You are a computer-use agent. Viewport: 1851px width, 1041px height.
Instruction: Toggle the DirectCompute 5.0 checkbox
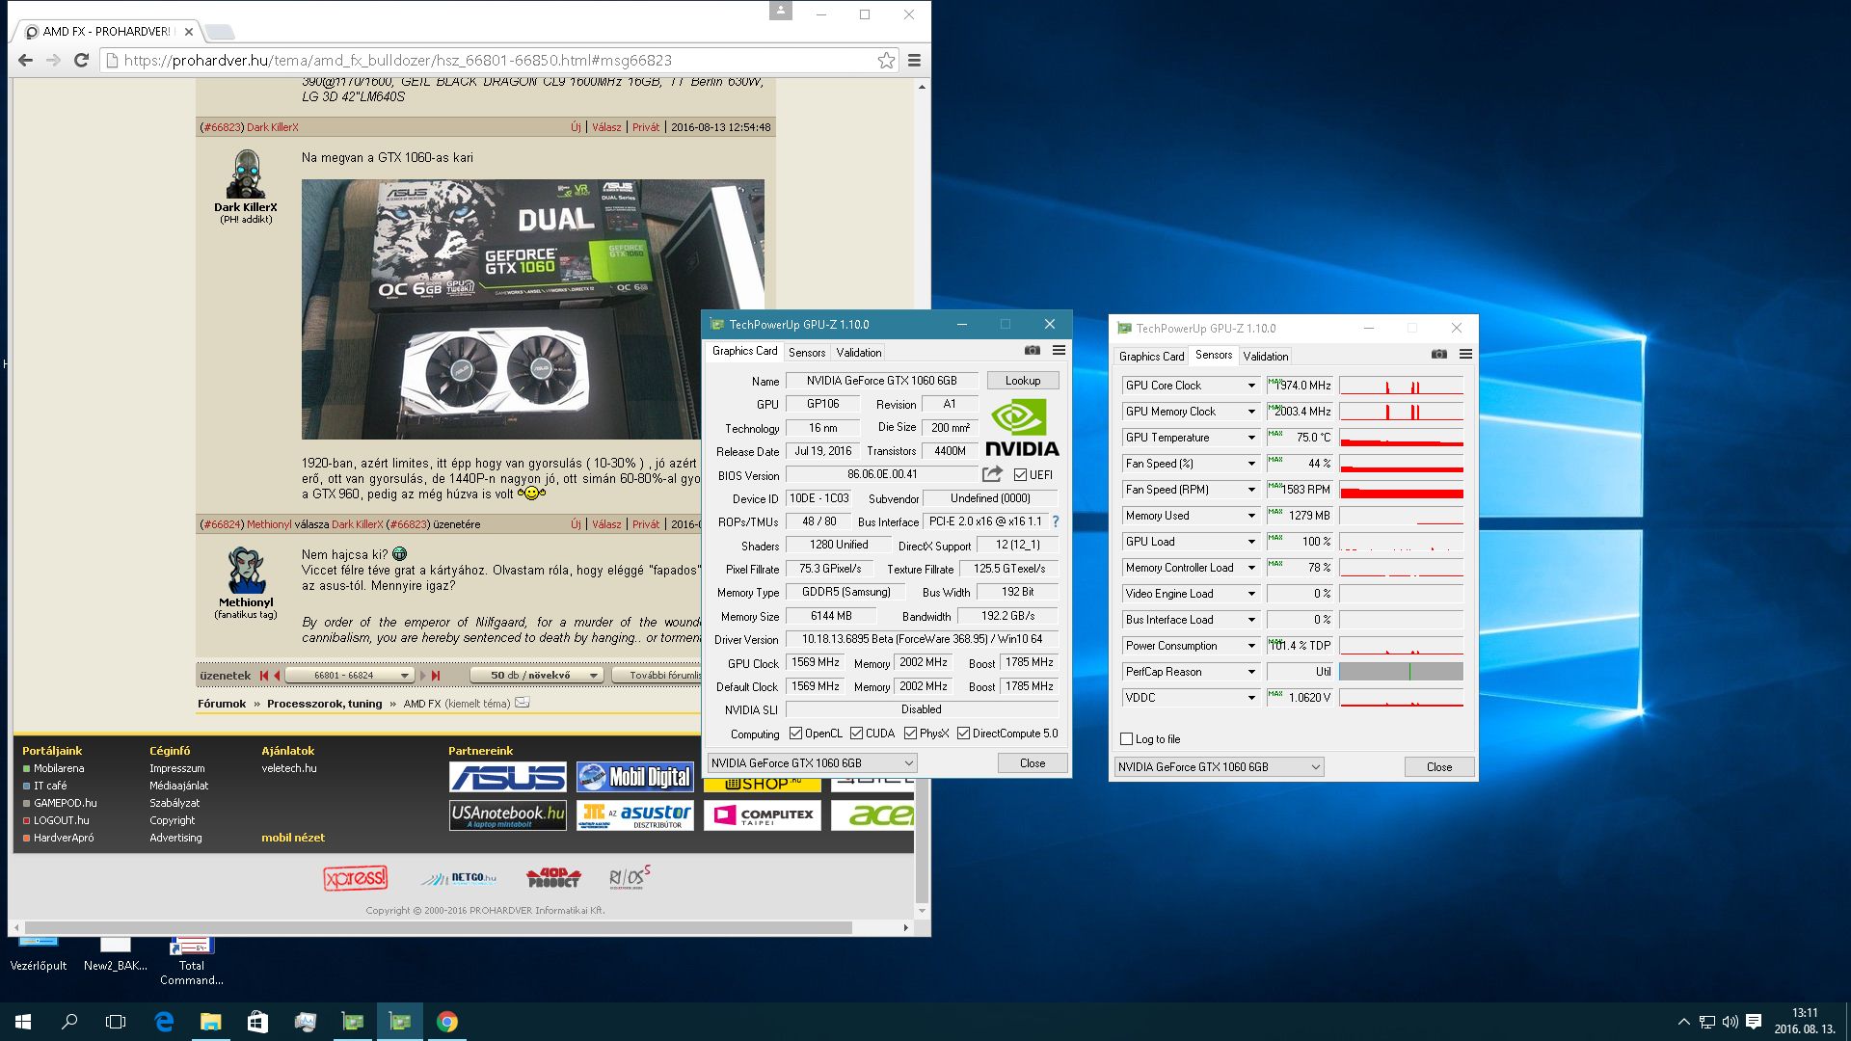963,734
